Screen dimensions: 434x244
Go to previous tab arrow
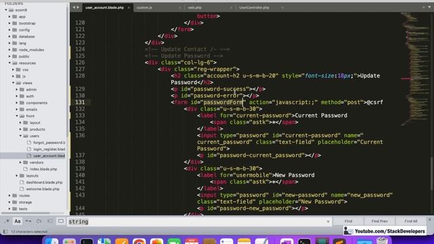coord(74,7)
